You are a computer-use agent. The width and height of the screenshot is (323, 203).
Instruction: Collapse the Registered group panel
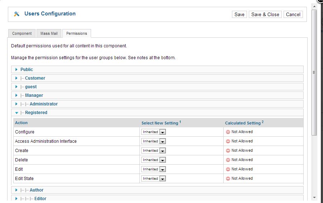pyautogui.click(x=157, y=113)
